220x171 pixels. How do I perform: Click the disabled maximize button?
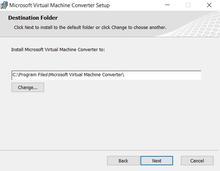[188, 5]
